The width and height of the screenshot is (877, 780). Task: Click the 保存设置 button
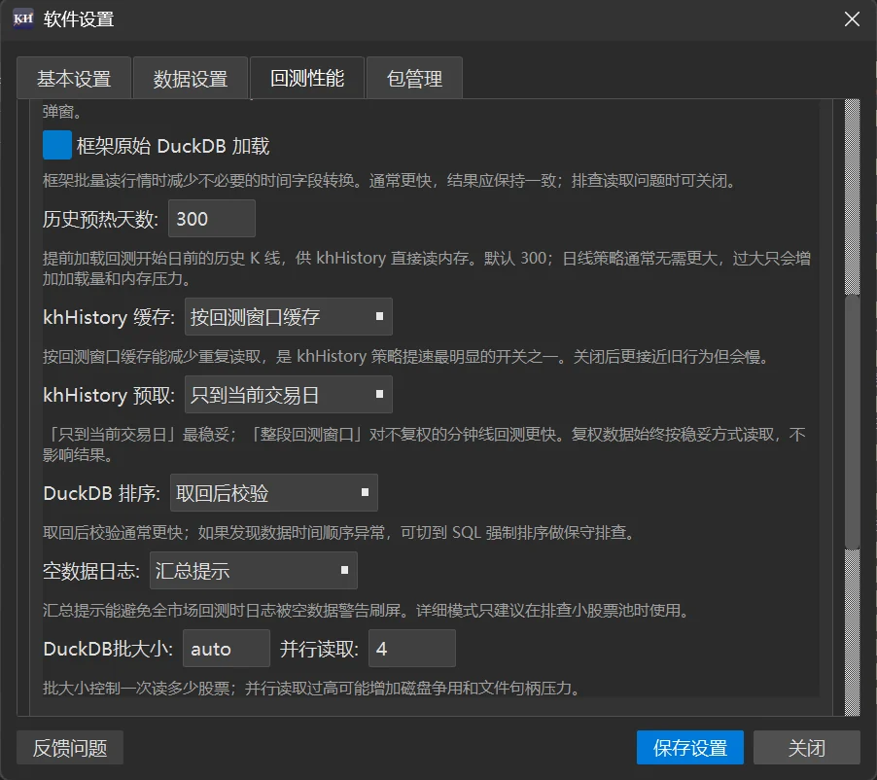pos(690,748)
